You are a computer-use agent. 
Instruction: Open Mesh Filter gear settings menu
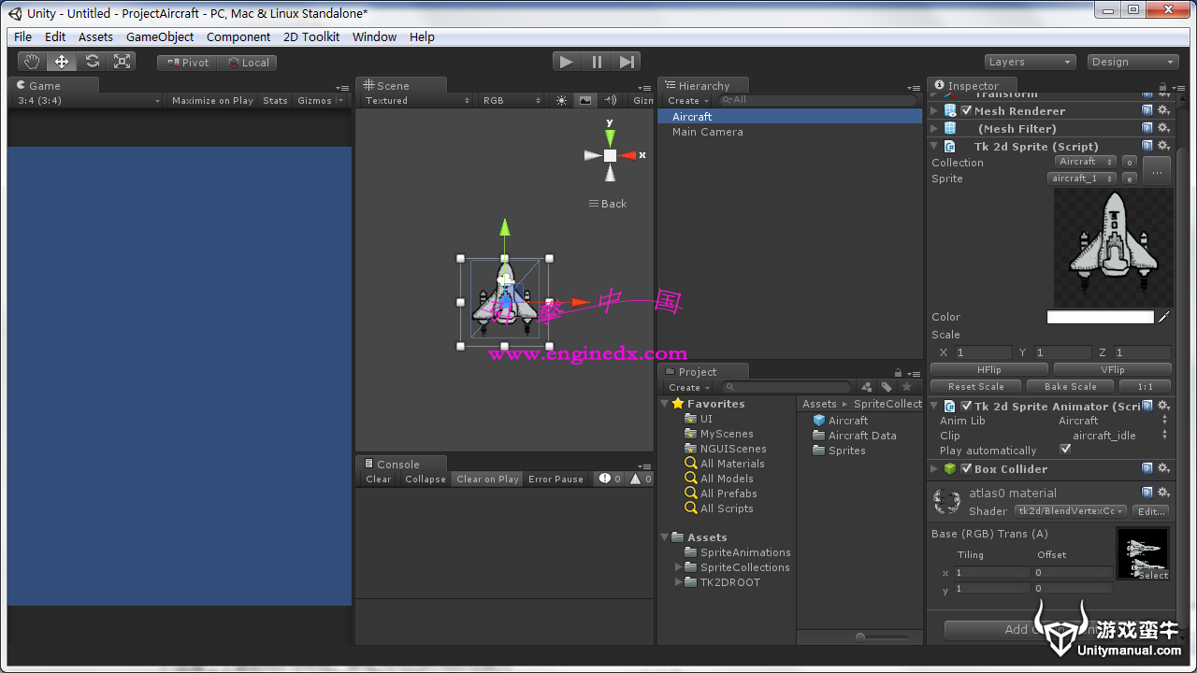pos(1164,128)
